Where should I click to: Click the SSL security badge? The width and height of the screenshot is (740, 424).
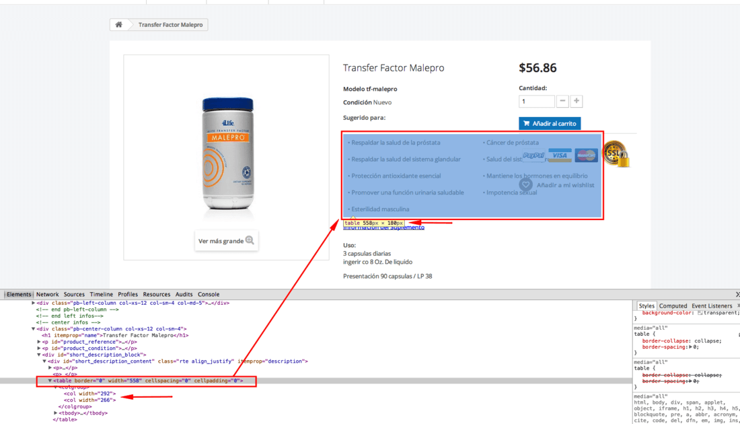[x=616, y=154]
